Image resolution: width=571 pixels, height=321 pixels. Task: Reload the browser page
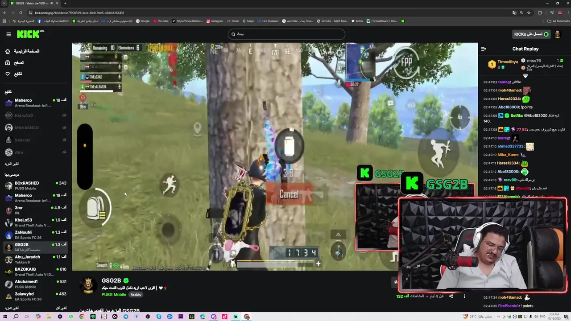click(21, 12)
